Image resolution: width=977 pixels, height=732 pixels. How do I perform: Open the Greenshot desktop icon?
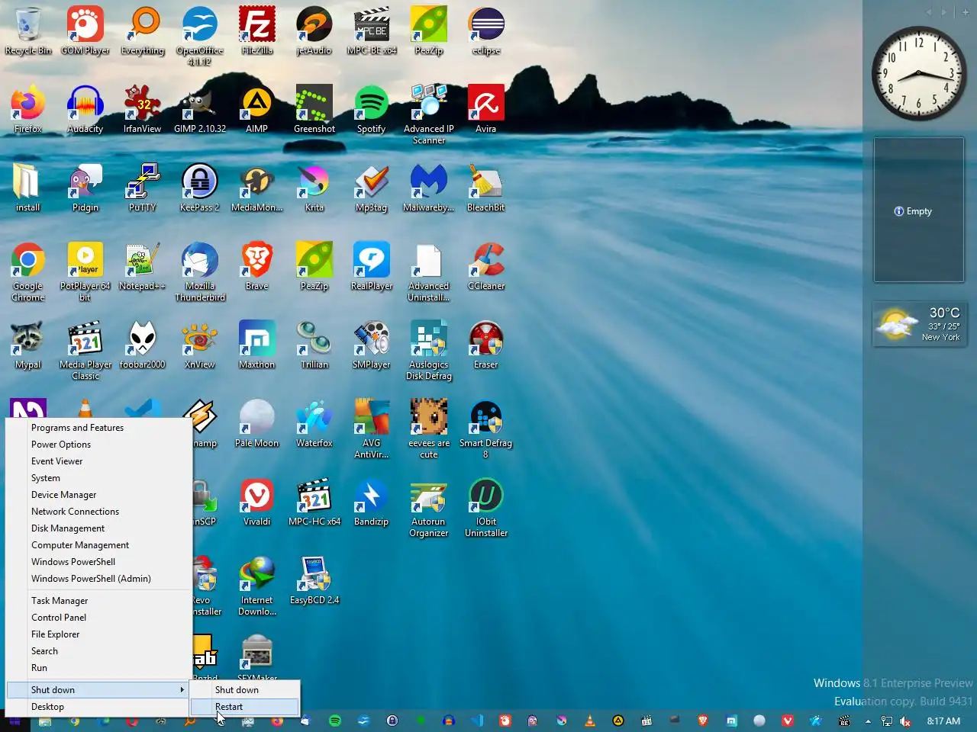tap(314, 109)
